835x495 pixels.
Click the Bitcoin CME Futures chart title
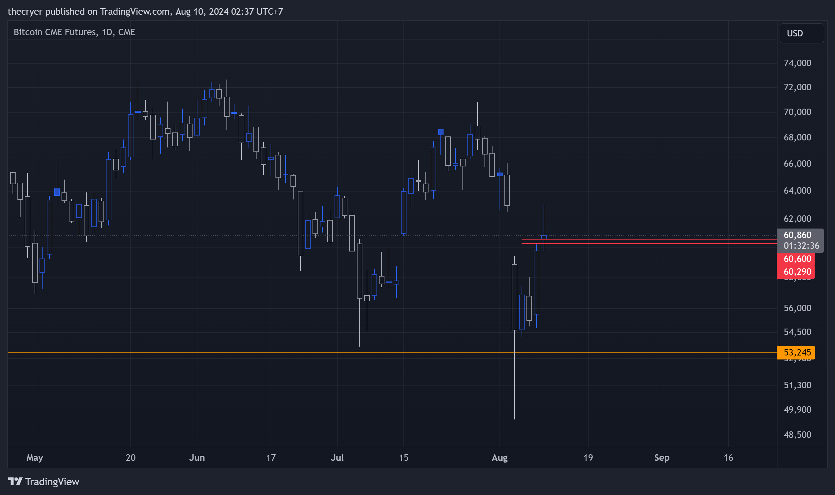point(74,32)
